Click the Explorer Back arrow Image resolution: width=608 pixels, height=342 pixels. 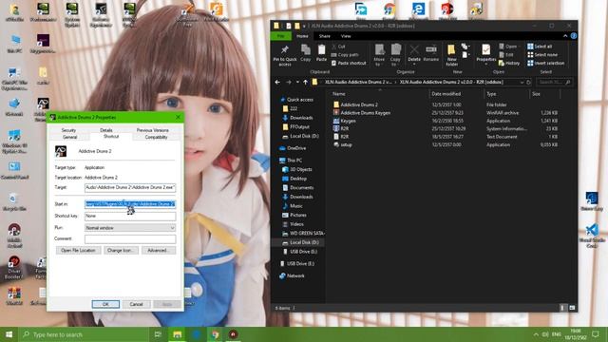[277, 83]
